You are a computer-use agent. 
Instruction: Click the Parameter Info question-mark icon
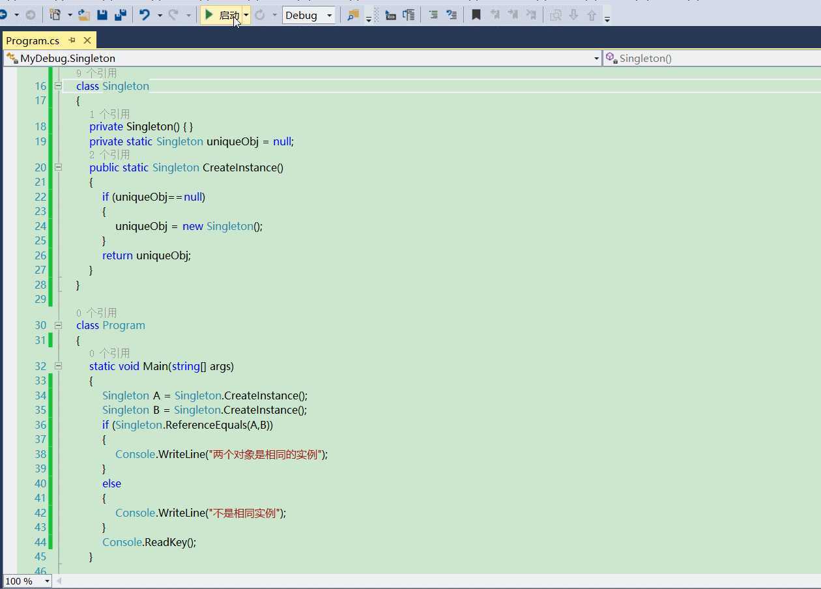[452, 15]
